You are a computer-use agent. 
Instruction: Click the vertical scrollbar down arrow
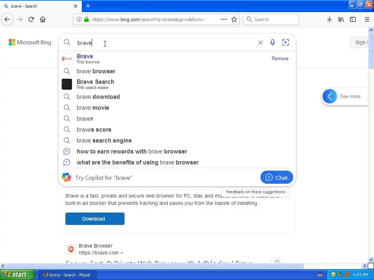coord(371,260)
